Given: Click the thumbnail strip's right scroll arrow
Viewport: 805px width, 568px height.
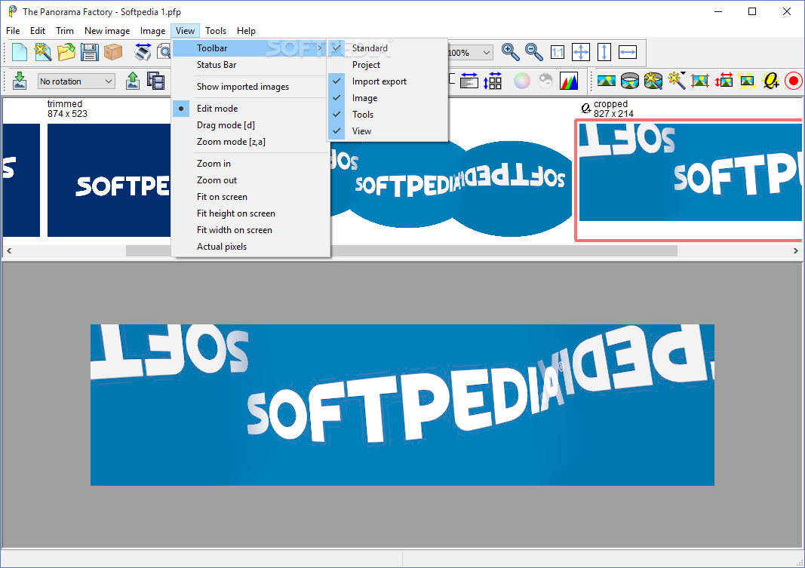Looking at the screenshot, I should pos(795,251).
